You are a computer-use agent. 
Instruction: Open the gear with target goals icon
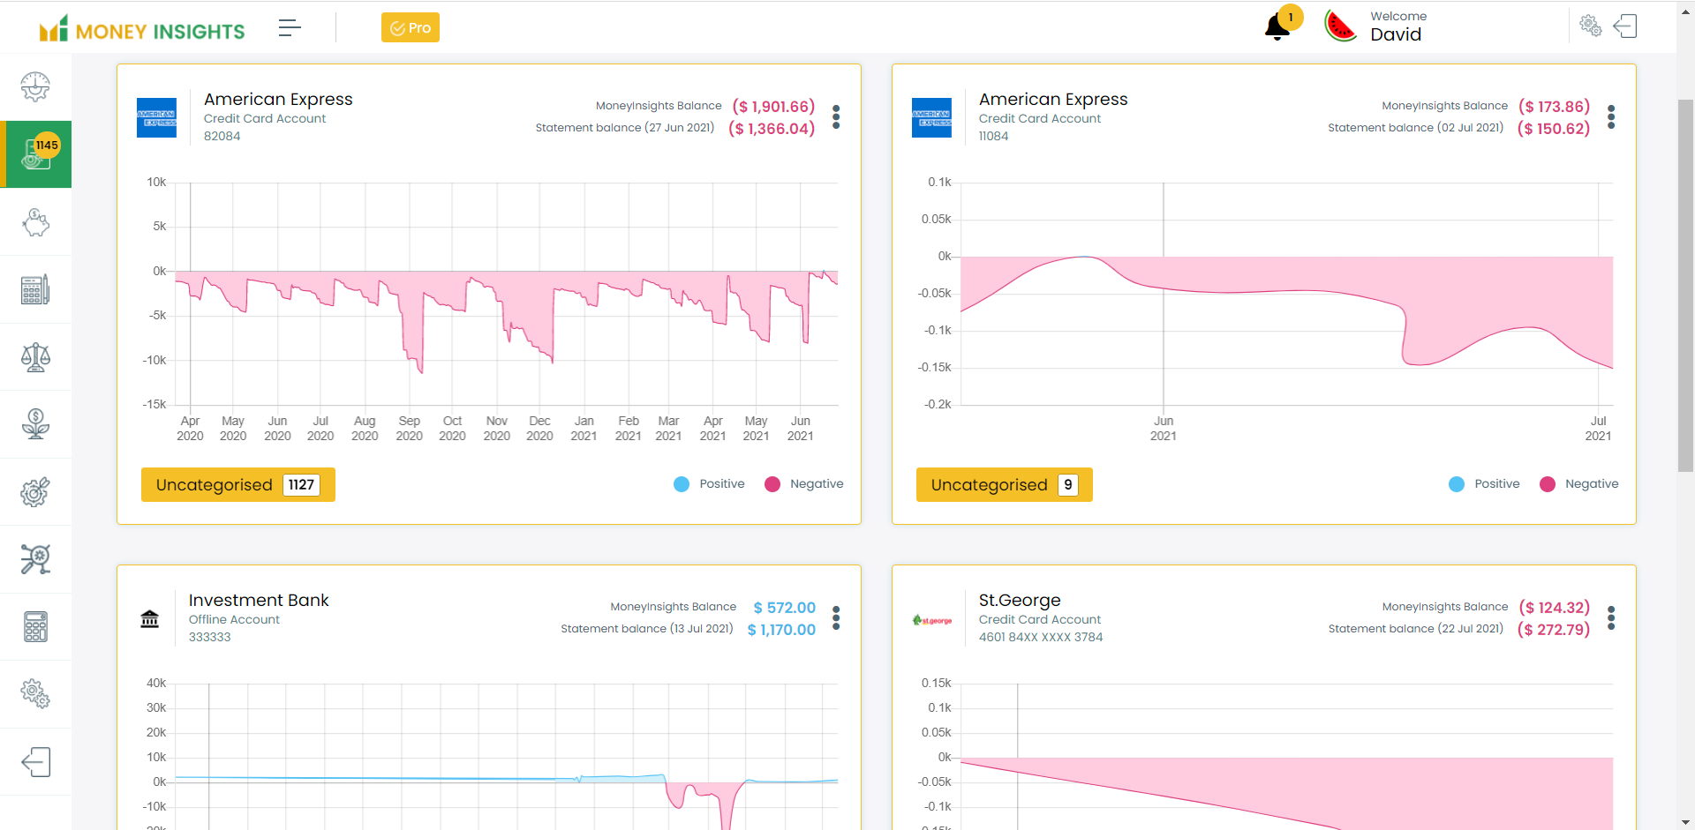click(x=35, y=492)
